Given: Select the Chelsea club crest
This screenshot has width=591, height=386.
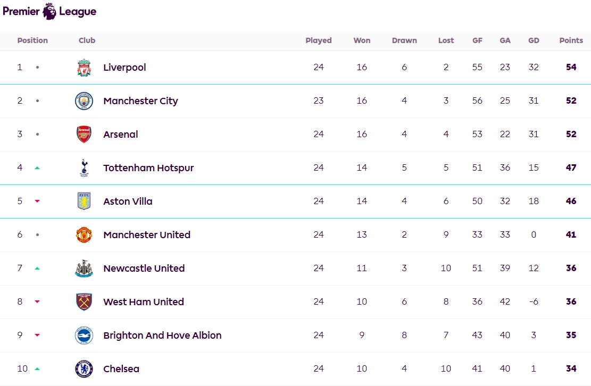Looking at the screenshot, I should click(84, 368).
